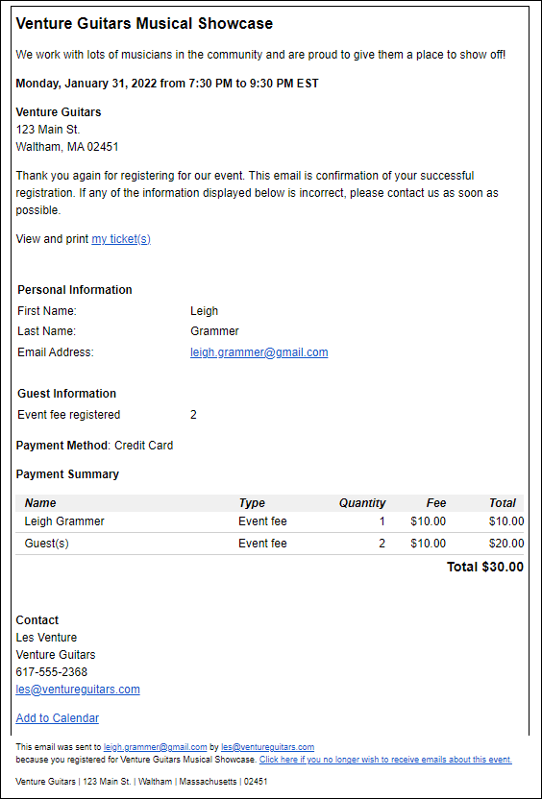The width and height of the screenshot is (542, 799).
Task: Select the Type column header in Payment Summary
Action: click(x=252, y=503)
